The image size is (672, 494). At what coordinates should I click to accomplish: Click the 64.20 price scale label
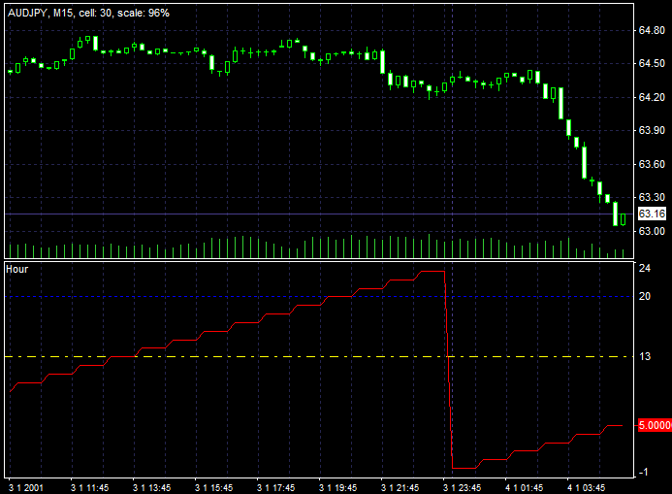(x=652, y=97)
